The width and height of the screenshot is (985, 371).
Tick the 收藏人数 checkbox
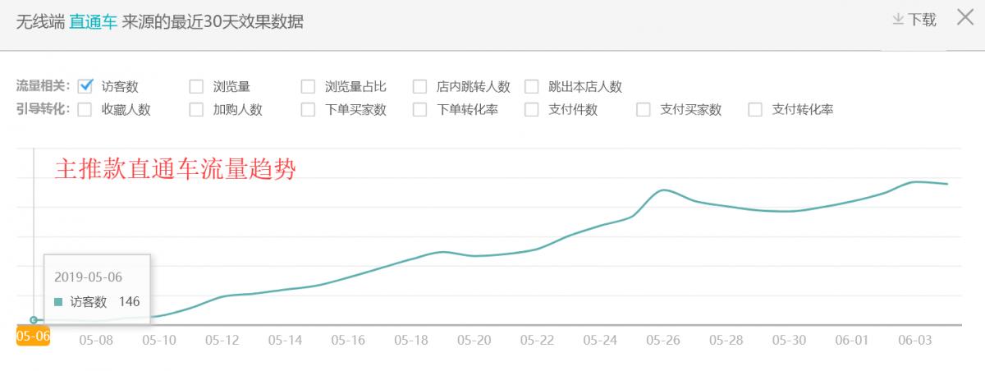coord(85,109)
